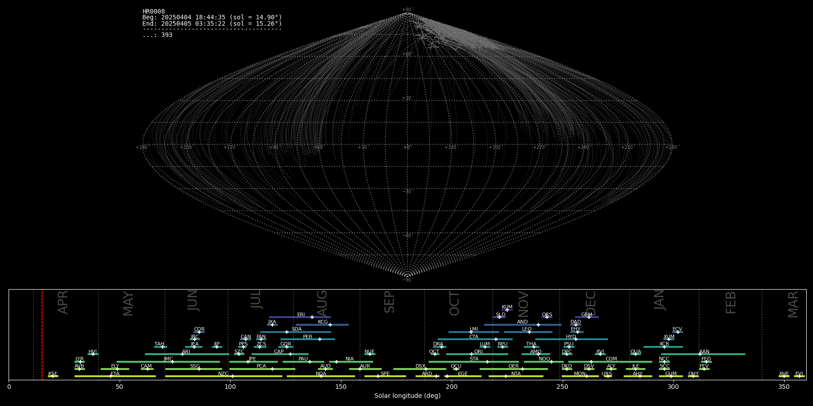The image size is (813, 406).
Task: Click the SPE shower label
Action: (385, 374)
